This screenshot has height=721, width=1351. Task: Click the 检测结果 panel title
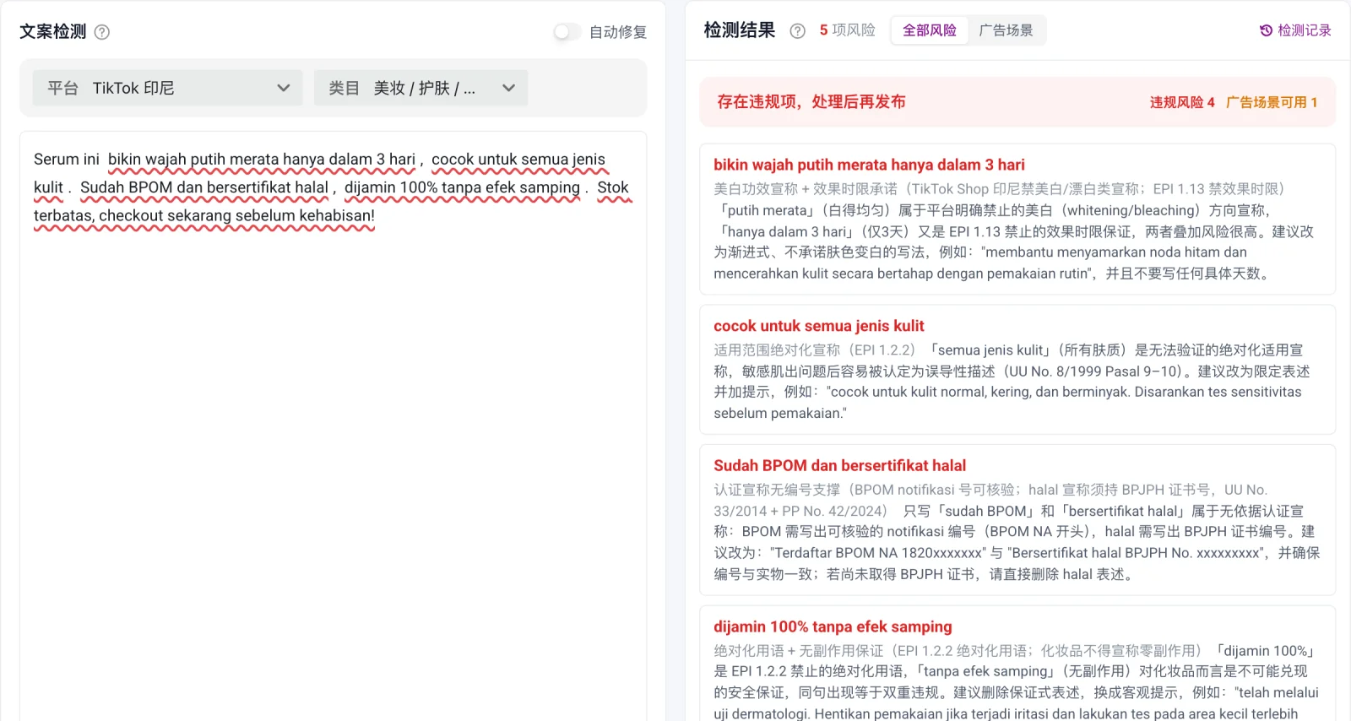[740, 30]
